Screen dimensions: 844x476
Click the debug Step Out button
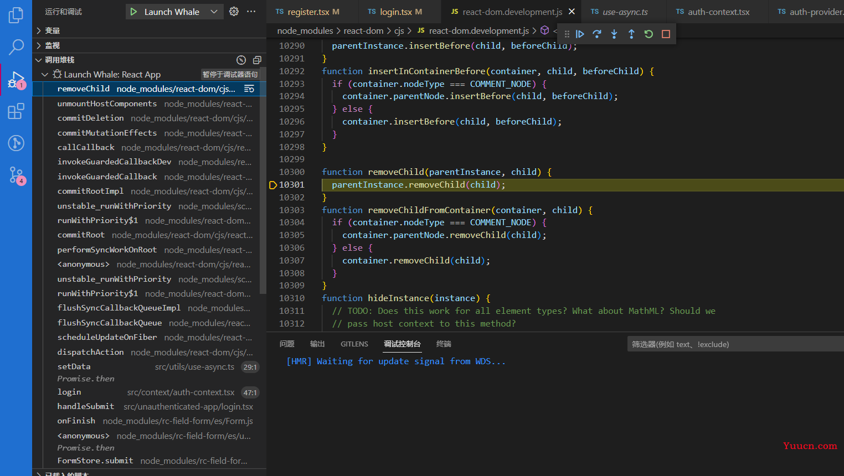[x=631, y=34]
